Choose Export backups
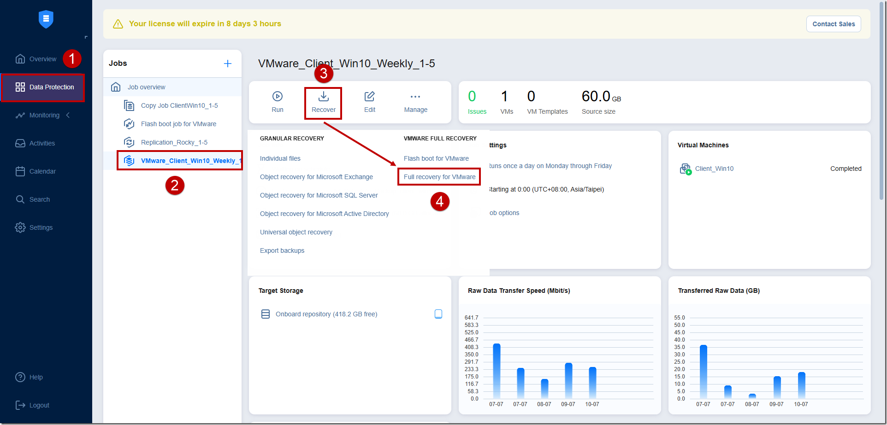 (x=282, y=250)
